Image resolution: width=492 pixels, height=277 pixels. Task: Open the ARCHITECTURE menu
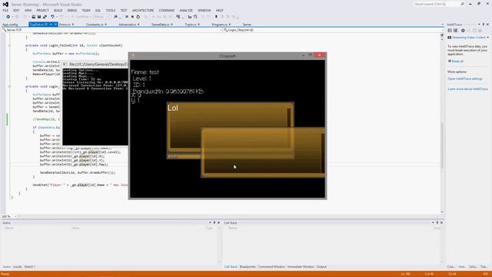tap(143, 10)
